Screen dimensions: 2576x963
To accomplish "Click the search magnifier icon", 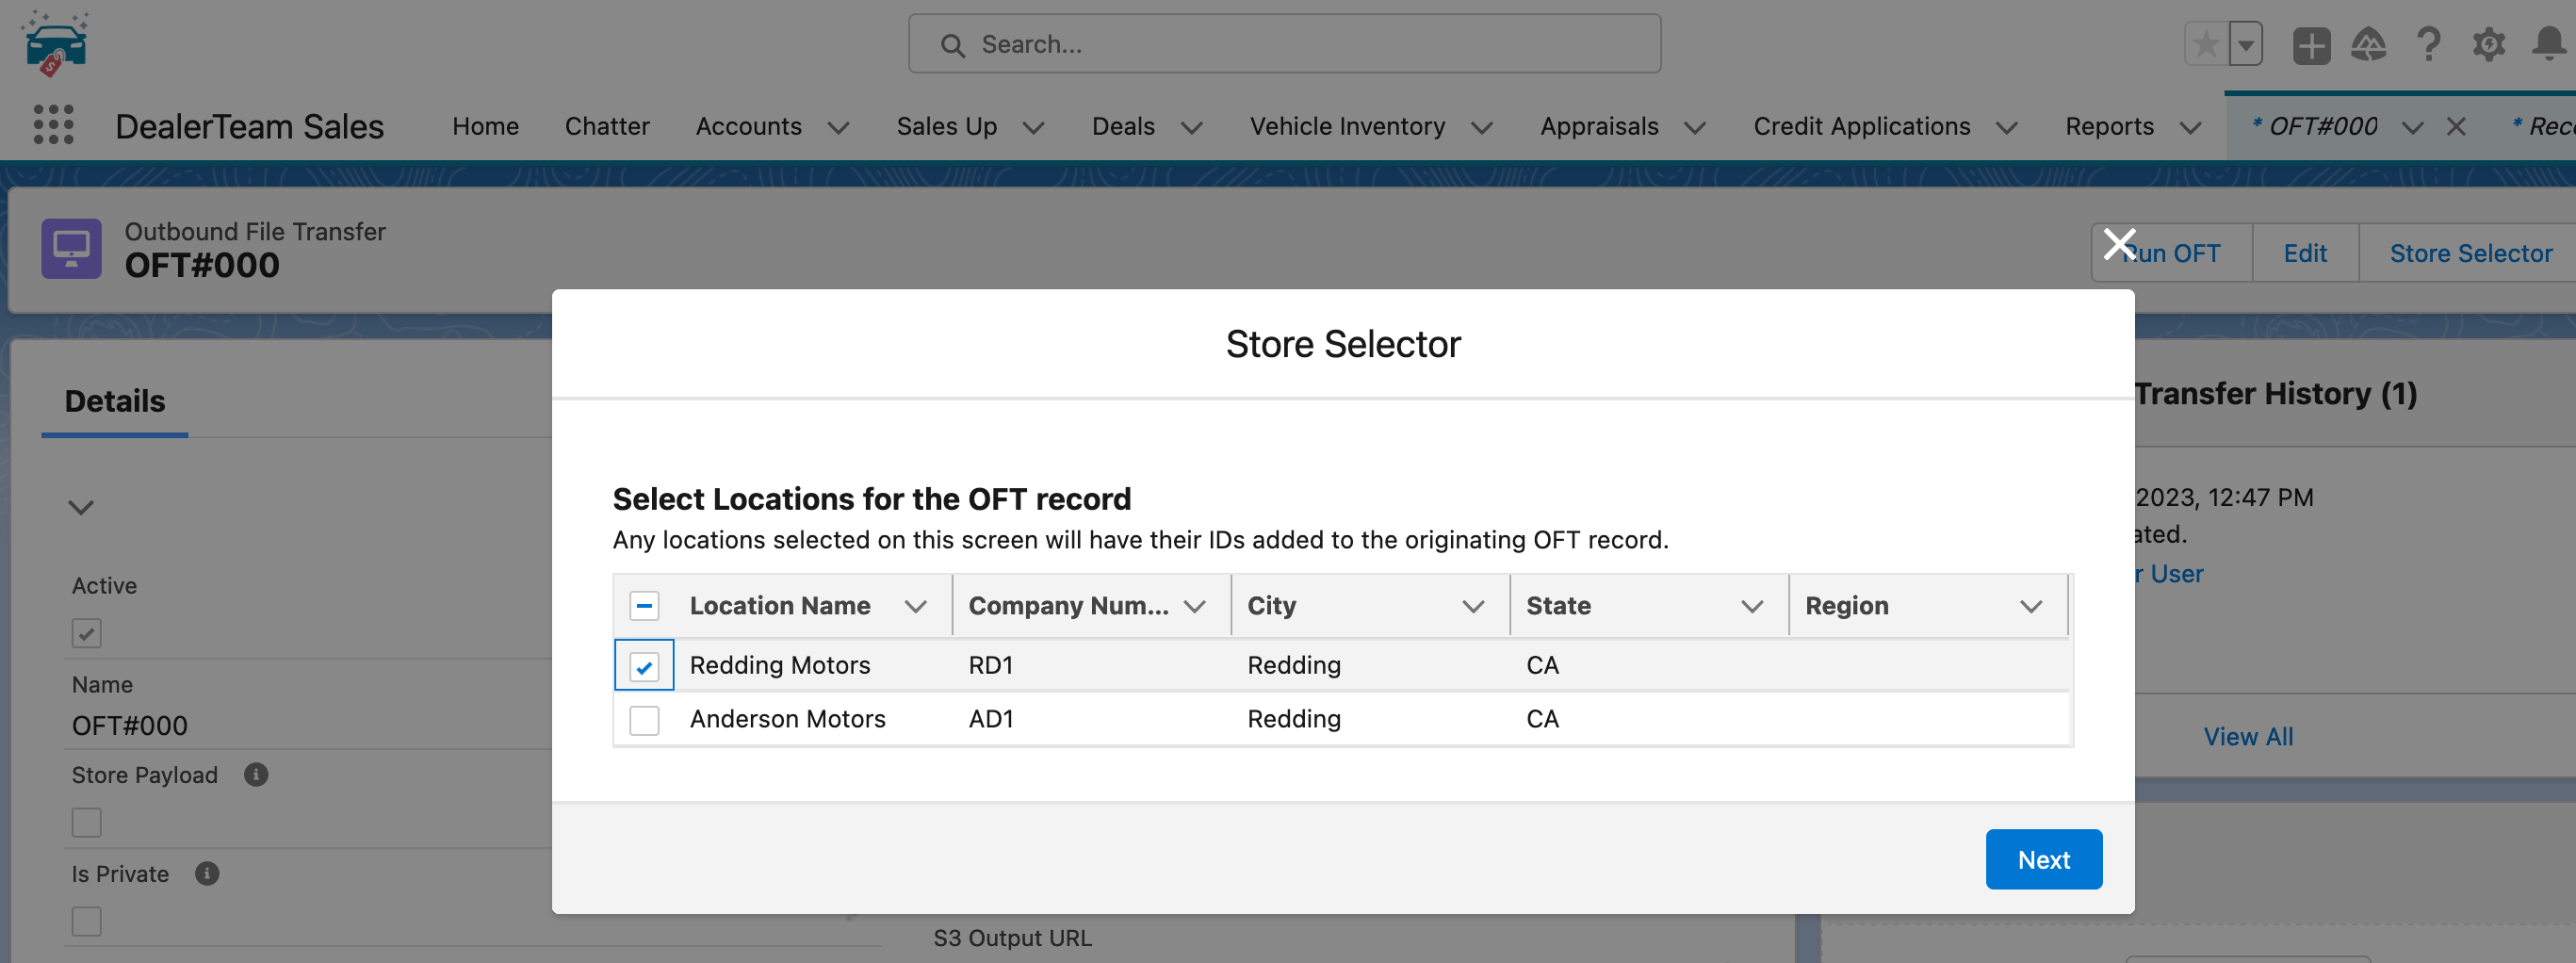I will click(x=952, y=45).
